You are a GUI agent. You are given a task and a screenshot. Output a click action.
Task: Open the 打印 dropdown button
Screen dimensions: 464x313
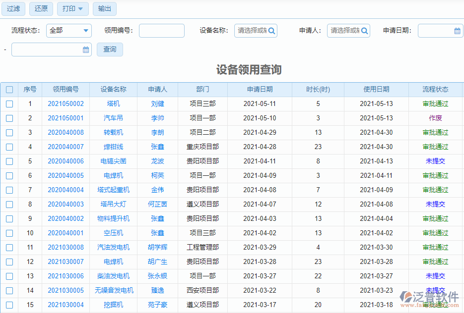(x=73, y=9)
